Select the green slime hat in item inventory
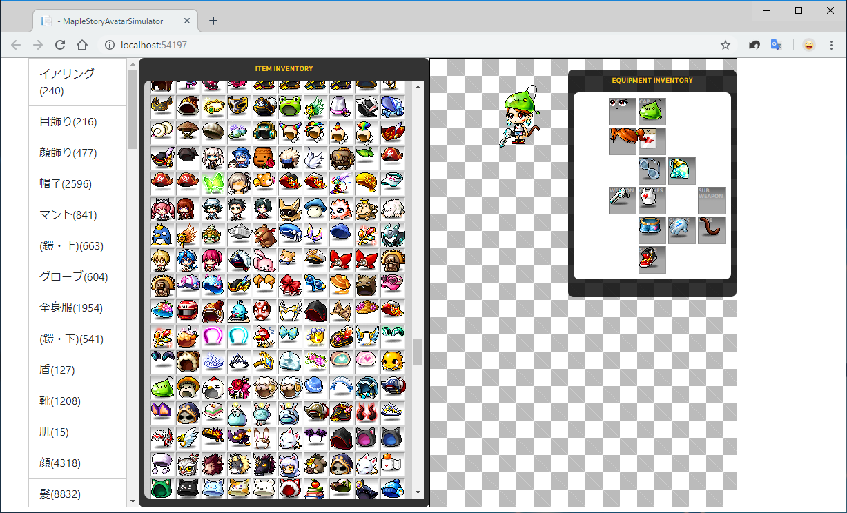 click(162, 386)
